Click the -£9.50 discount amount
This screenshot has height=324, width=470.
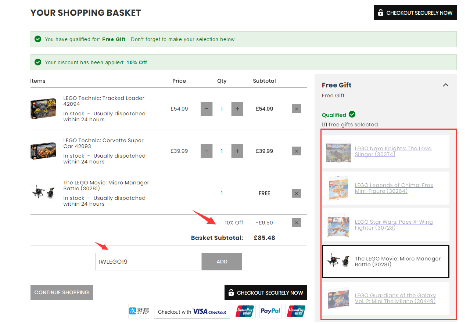(265, 223)
